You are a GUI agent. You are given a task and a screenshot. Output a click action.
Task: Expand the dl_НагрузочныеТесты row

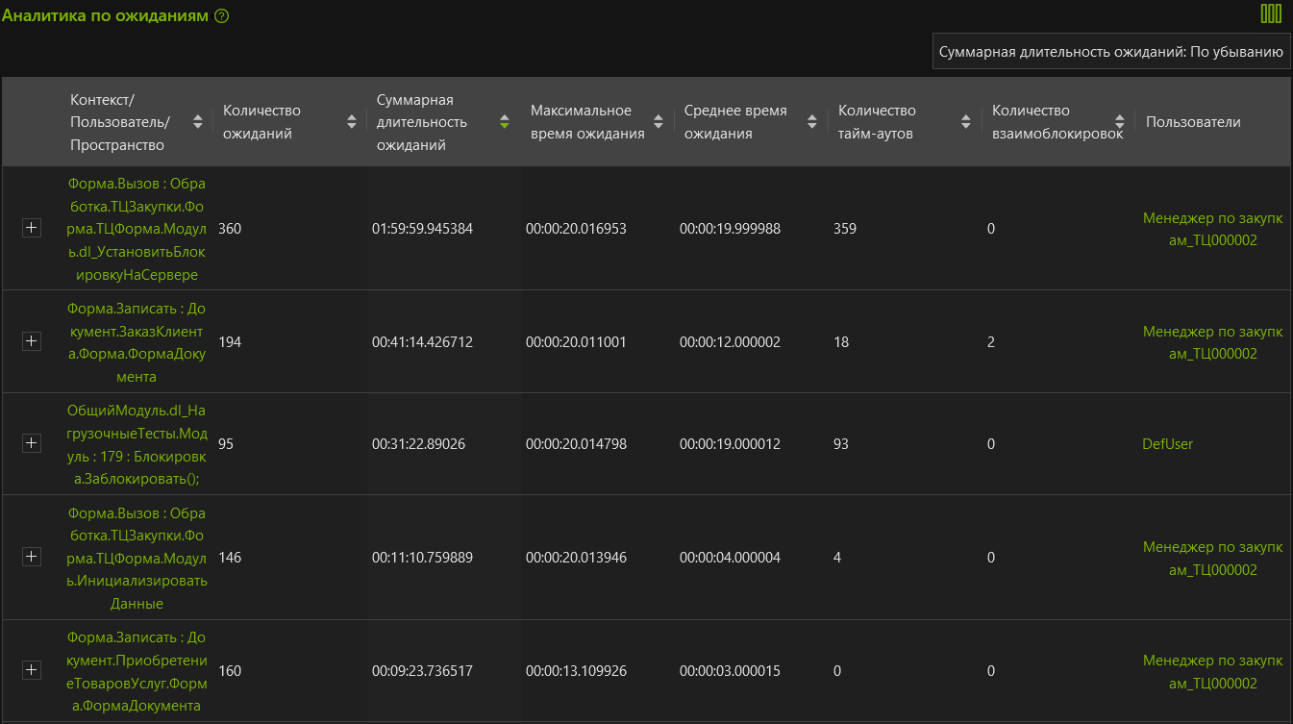[32, 443]
